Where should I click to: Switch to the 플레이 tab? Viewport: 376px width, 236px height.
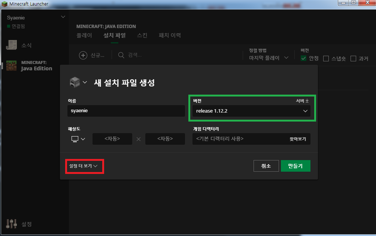pyautogui.click(x=84, y=36)
